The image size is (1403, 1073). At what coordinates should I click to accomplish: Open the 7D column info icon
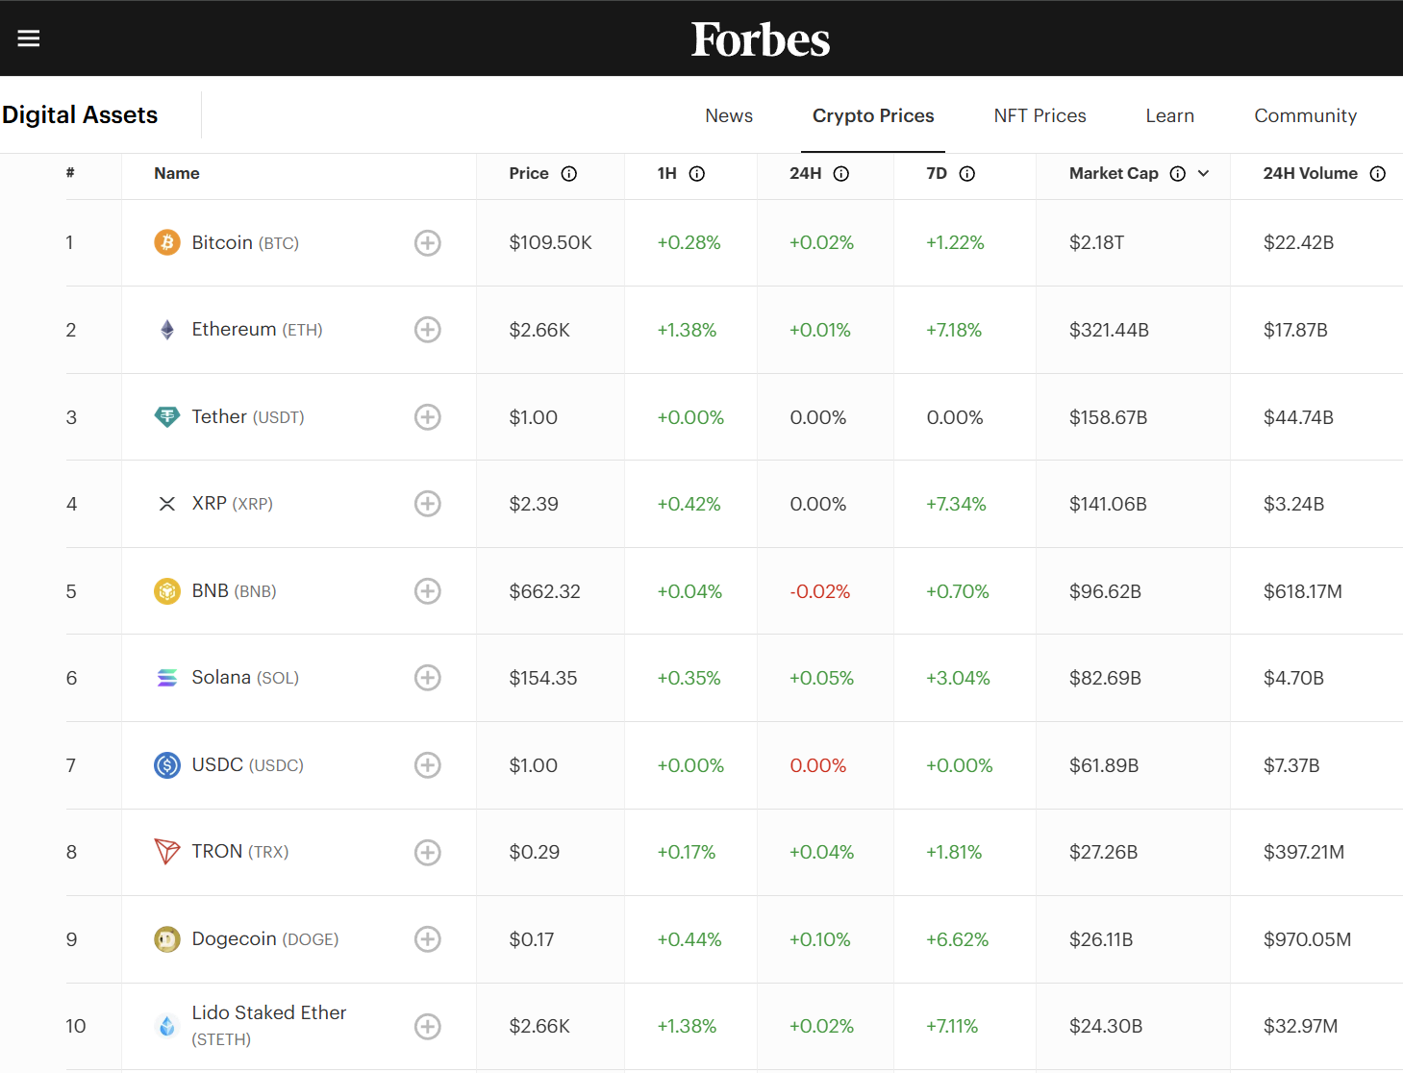966,174
